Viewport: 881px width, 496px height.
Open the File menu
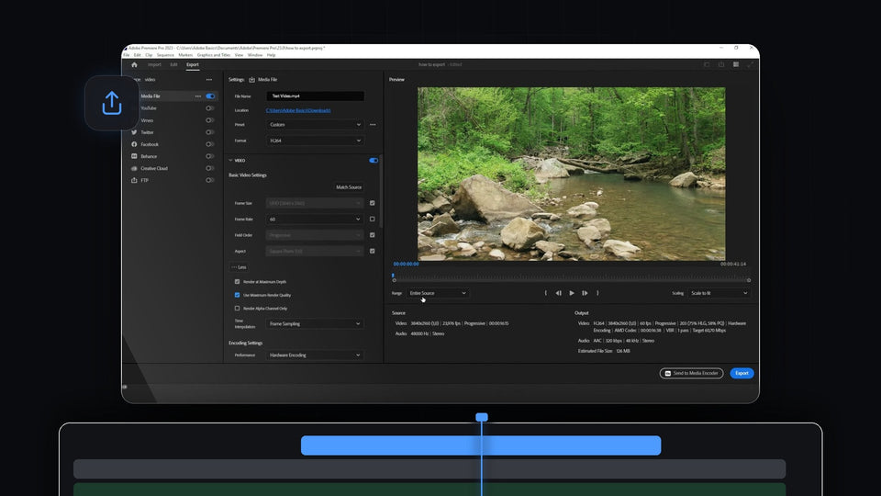pyautogui.click(x=127, y=55)
